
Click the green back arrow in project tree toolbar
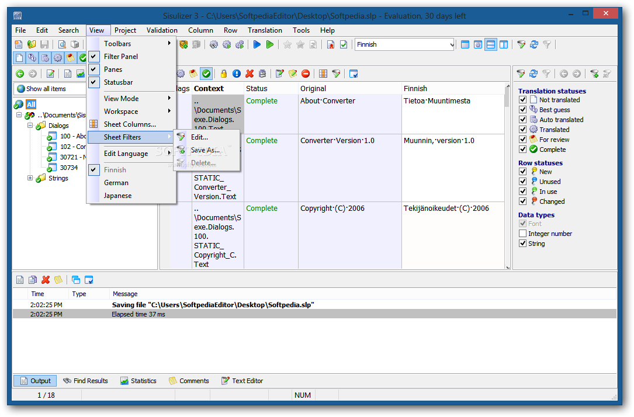[x=20, y=74]
